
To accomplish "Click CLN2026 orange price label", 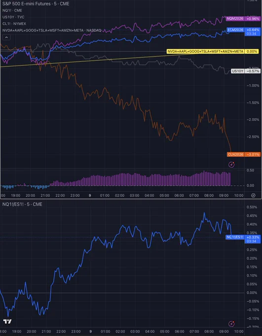I will point(235,155).
